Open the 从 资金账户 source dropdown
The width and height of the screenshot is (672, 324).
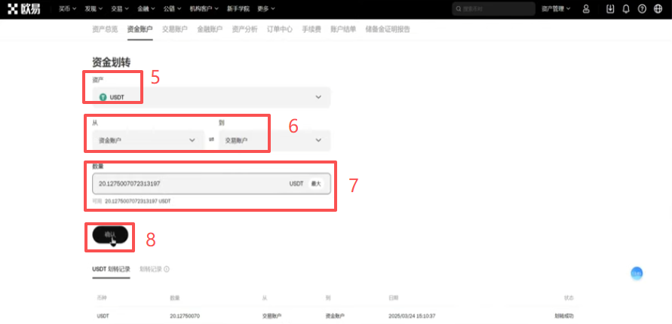[x=148, y=140]
